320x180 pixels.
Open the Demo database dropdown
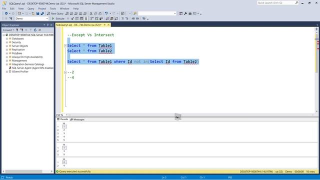(47, 18)
